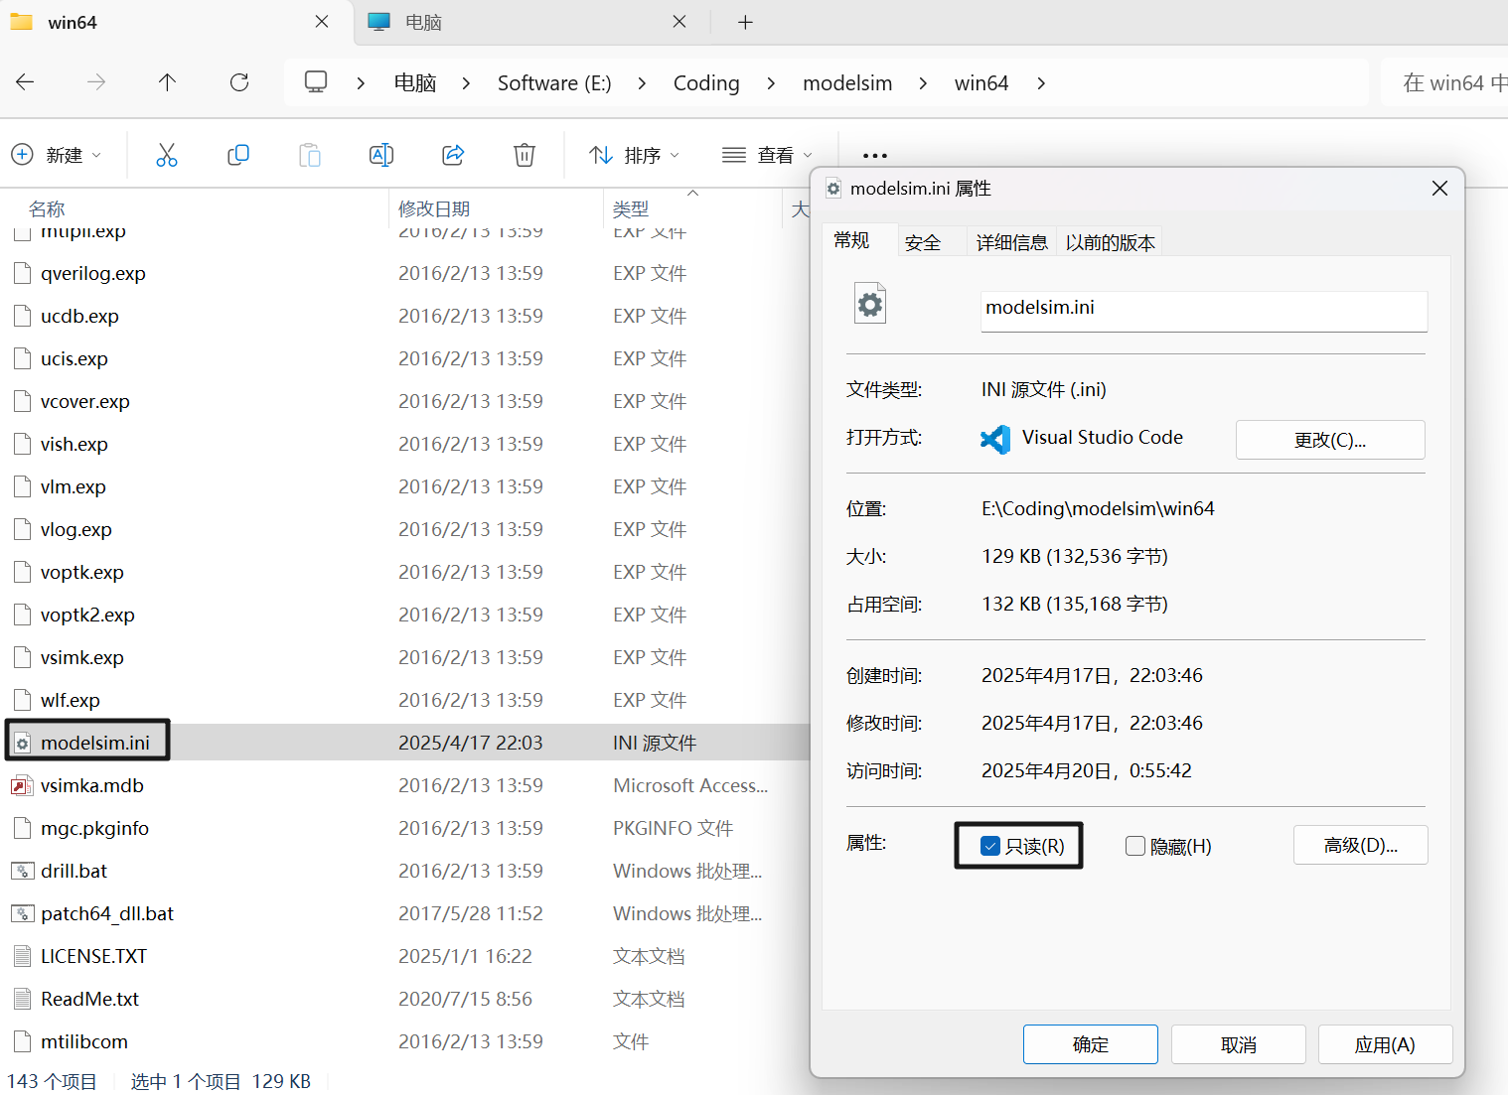Click the 确定 button
The width and height of the screenshot is (1508, 1095).
pyautogui.click(x=1091, y=1044)
